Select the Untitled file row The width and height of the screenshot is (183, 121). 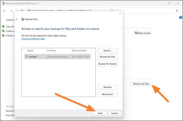point(56,57)
